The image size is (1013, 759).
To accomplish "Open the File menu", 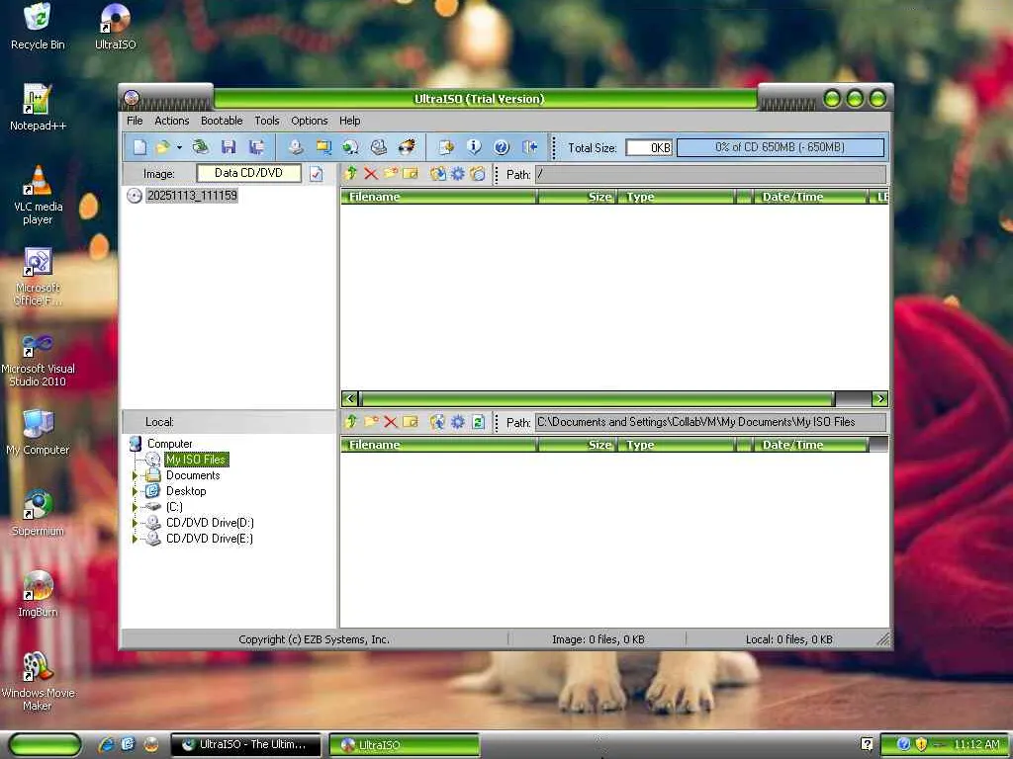I will click(x=135, y=121).
